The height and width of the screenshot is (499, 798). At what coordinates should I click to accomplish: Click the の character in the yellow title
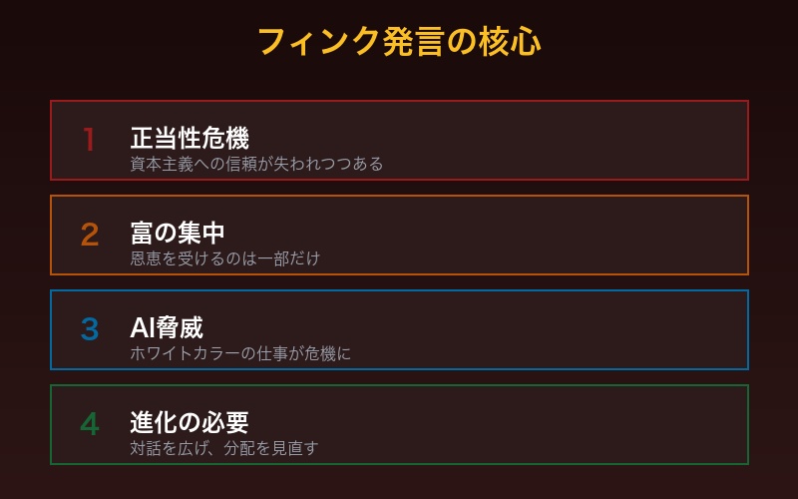tap(461, 42)
